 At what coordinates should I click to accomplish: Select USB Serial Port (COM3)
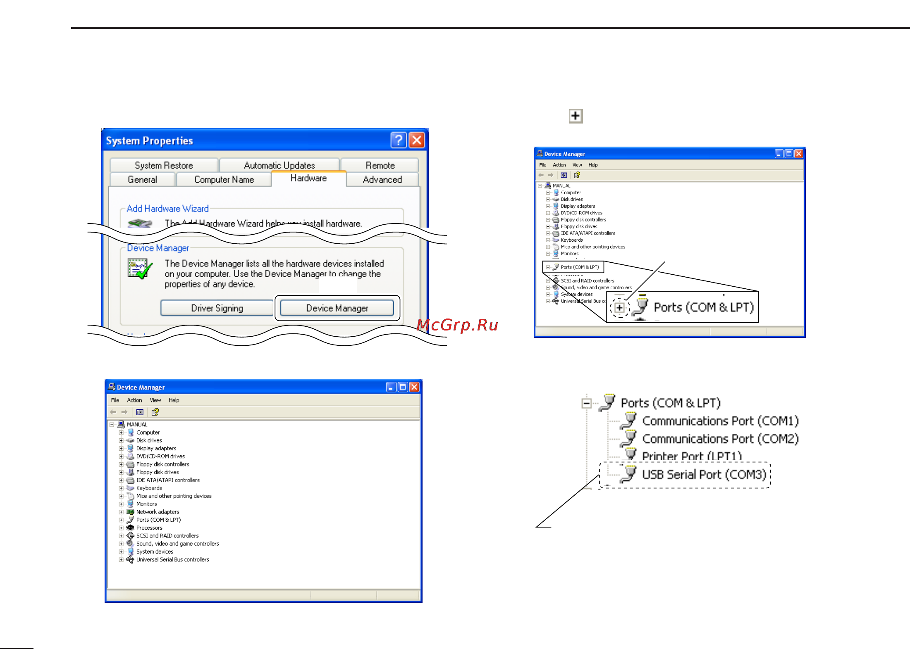pyautogui.click(x=704, y=475)
